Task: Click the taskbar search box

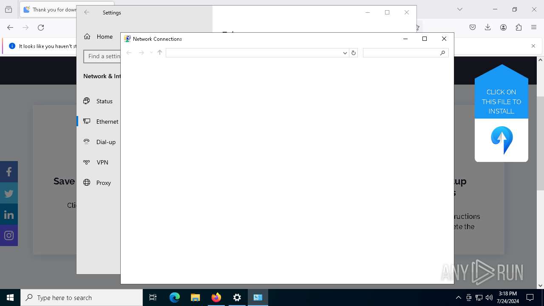Action: 82,297
